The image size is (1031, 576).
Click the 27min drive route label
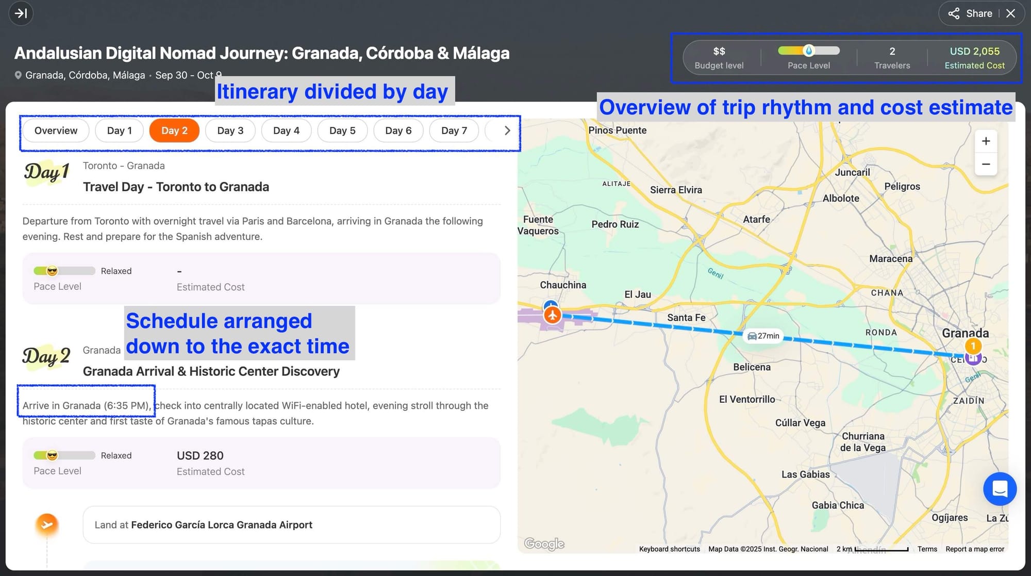763,336
